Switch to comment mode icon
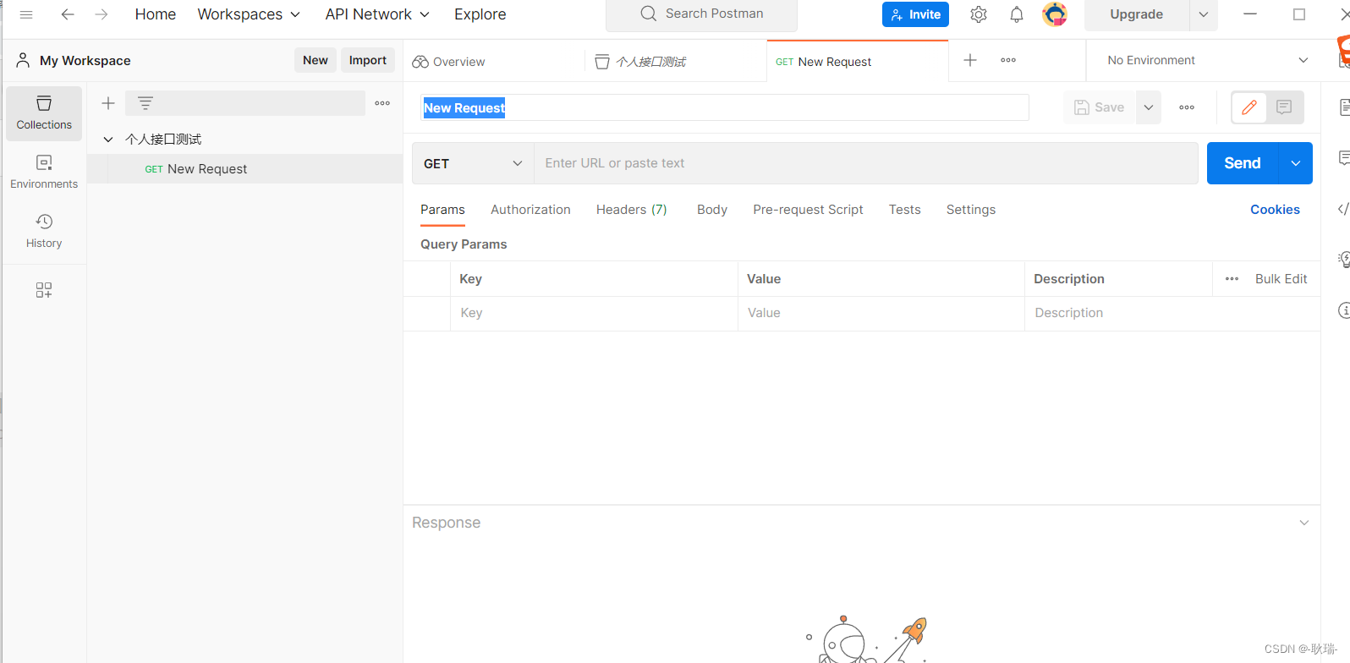 [1284, 107]
